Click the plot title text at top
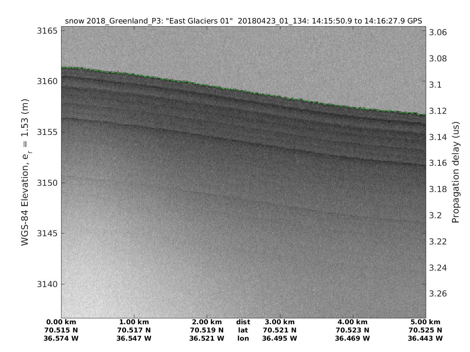This screenshot has height=352, width=470. (243, 21)
